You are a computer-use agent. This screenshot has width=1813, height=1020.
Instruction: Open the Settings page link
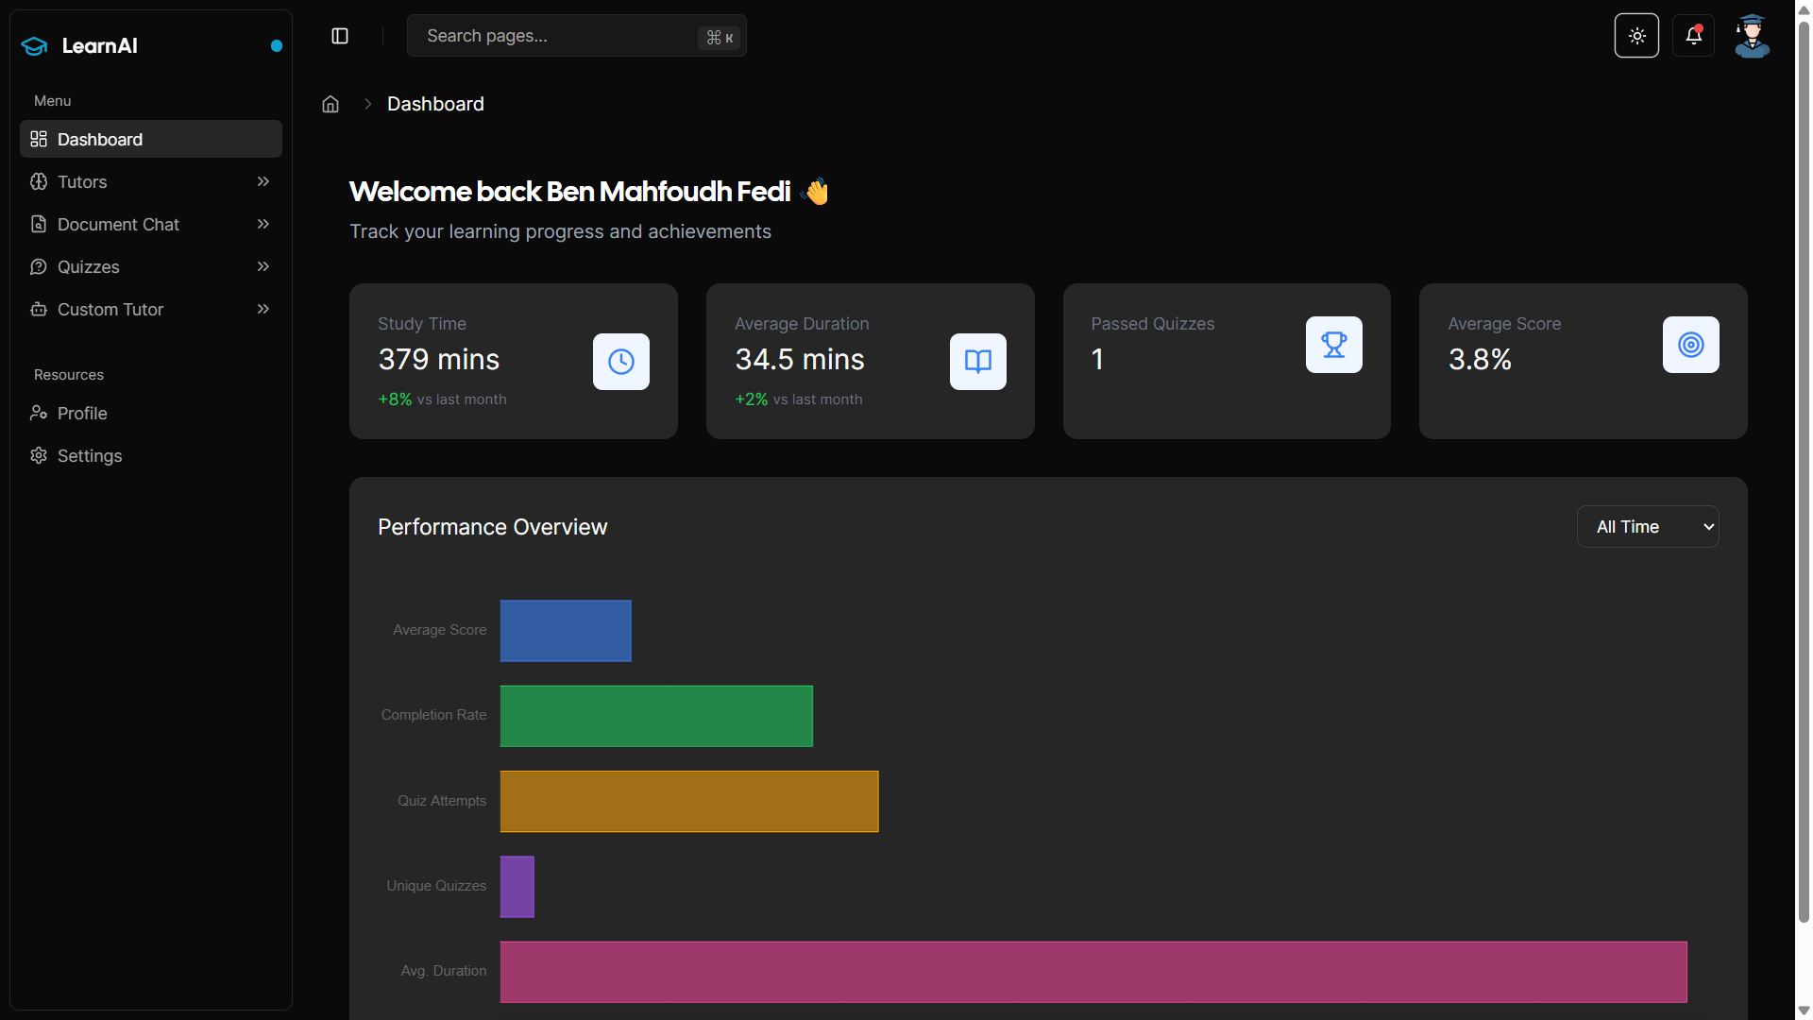tap(90, 456)
